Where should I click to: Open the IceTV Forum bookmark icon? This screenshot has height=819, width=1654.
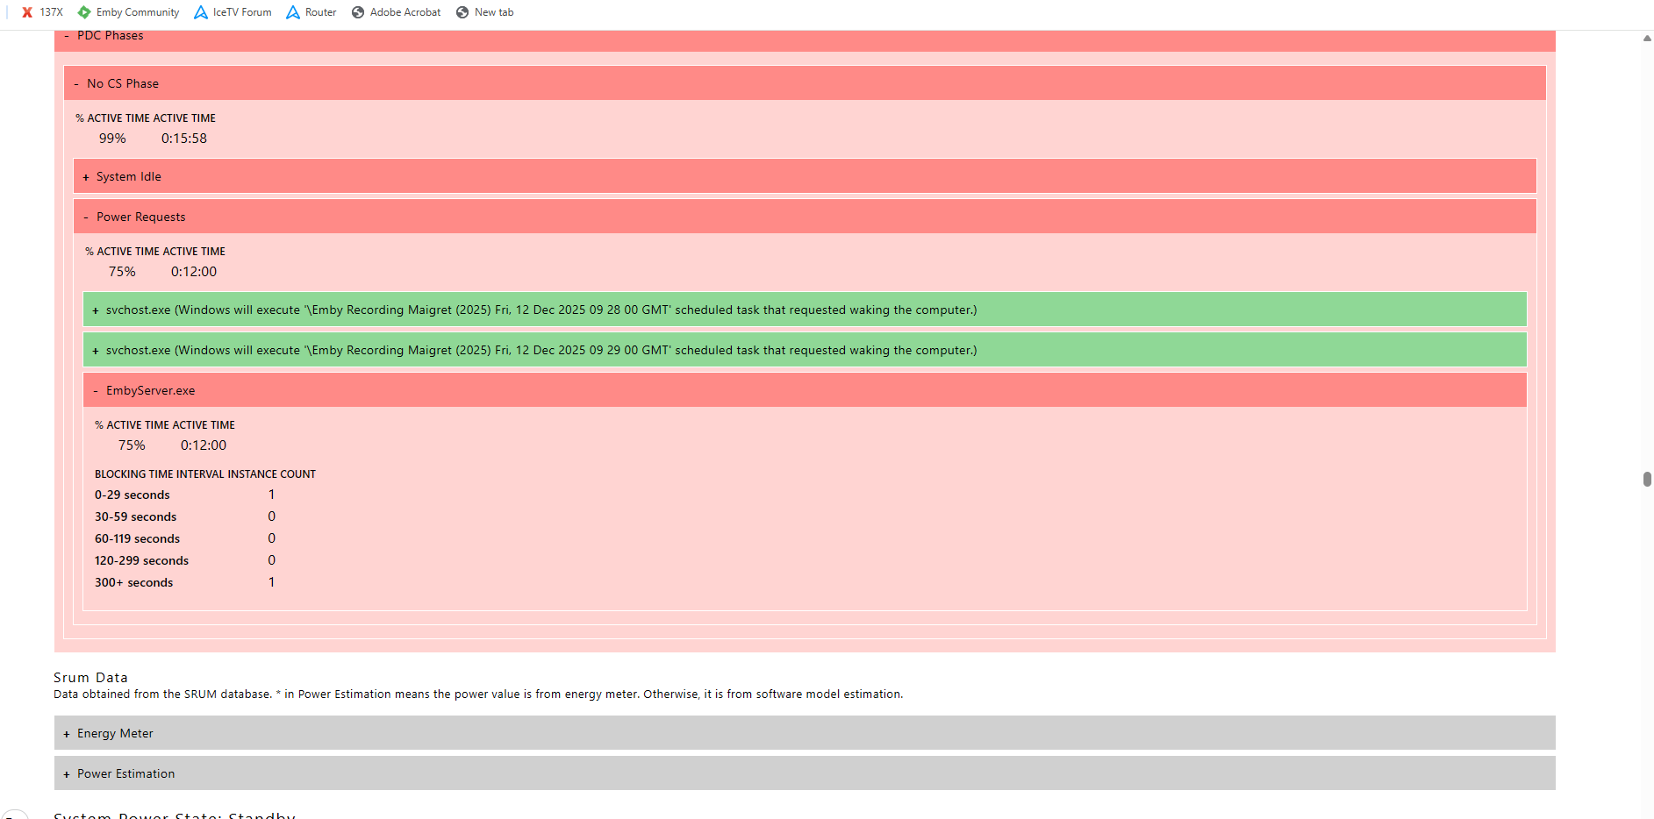click(x=201, y=12)
